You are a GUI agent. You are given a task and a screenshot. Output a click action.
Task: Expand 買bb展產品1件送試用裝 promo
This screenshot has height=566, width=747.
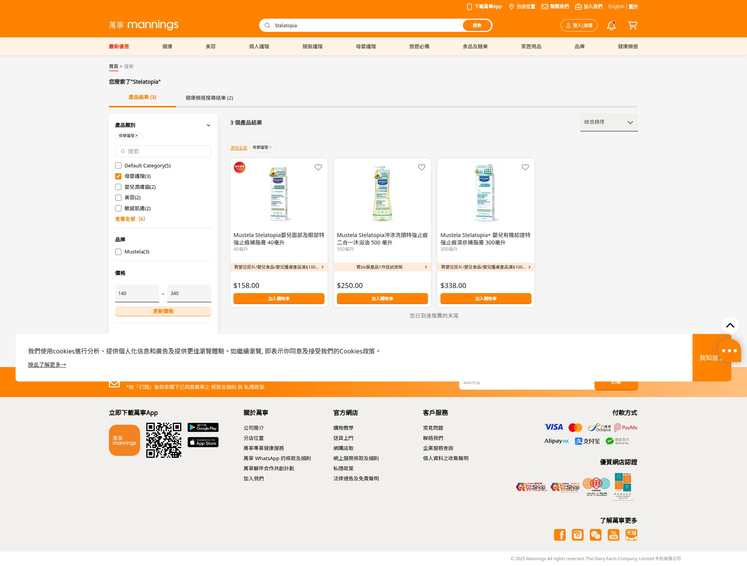coord(382,267)
